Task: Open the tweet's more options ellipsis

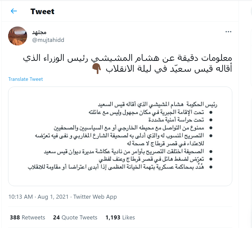Action: pyautogui.click(x=228, y=32)
